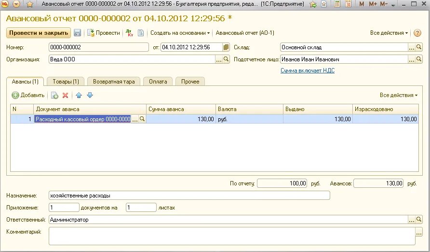Click Ответственный field Администратор
The image size is (430, 252).
[228, 220]
